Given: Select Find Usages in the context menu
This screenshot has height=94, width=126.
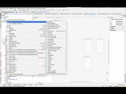Looking at the screenshot, I should pos(27,33).
